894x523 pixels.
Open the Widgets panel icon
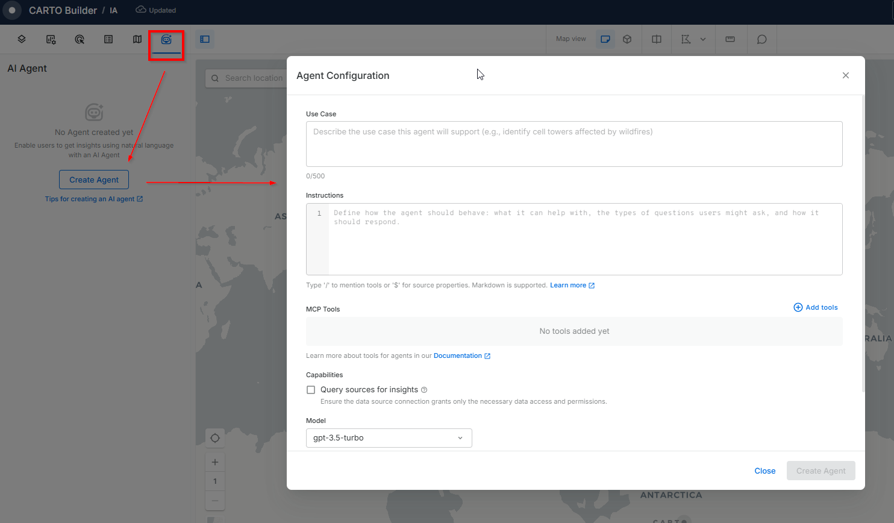pyautogui.click(x=51, y=39)
